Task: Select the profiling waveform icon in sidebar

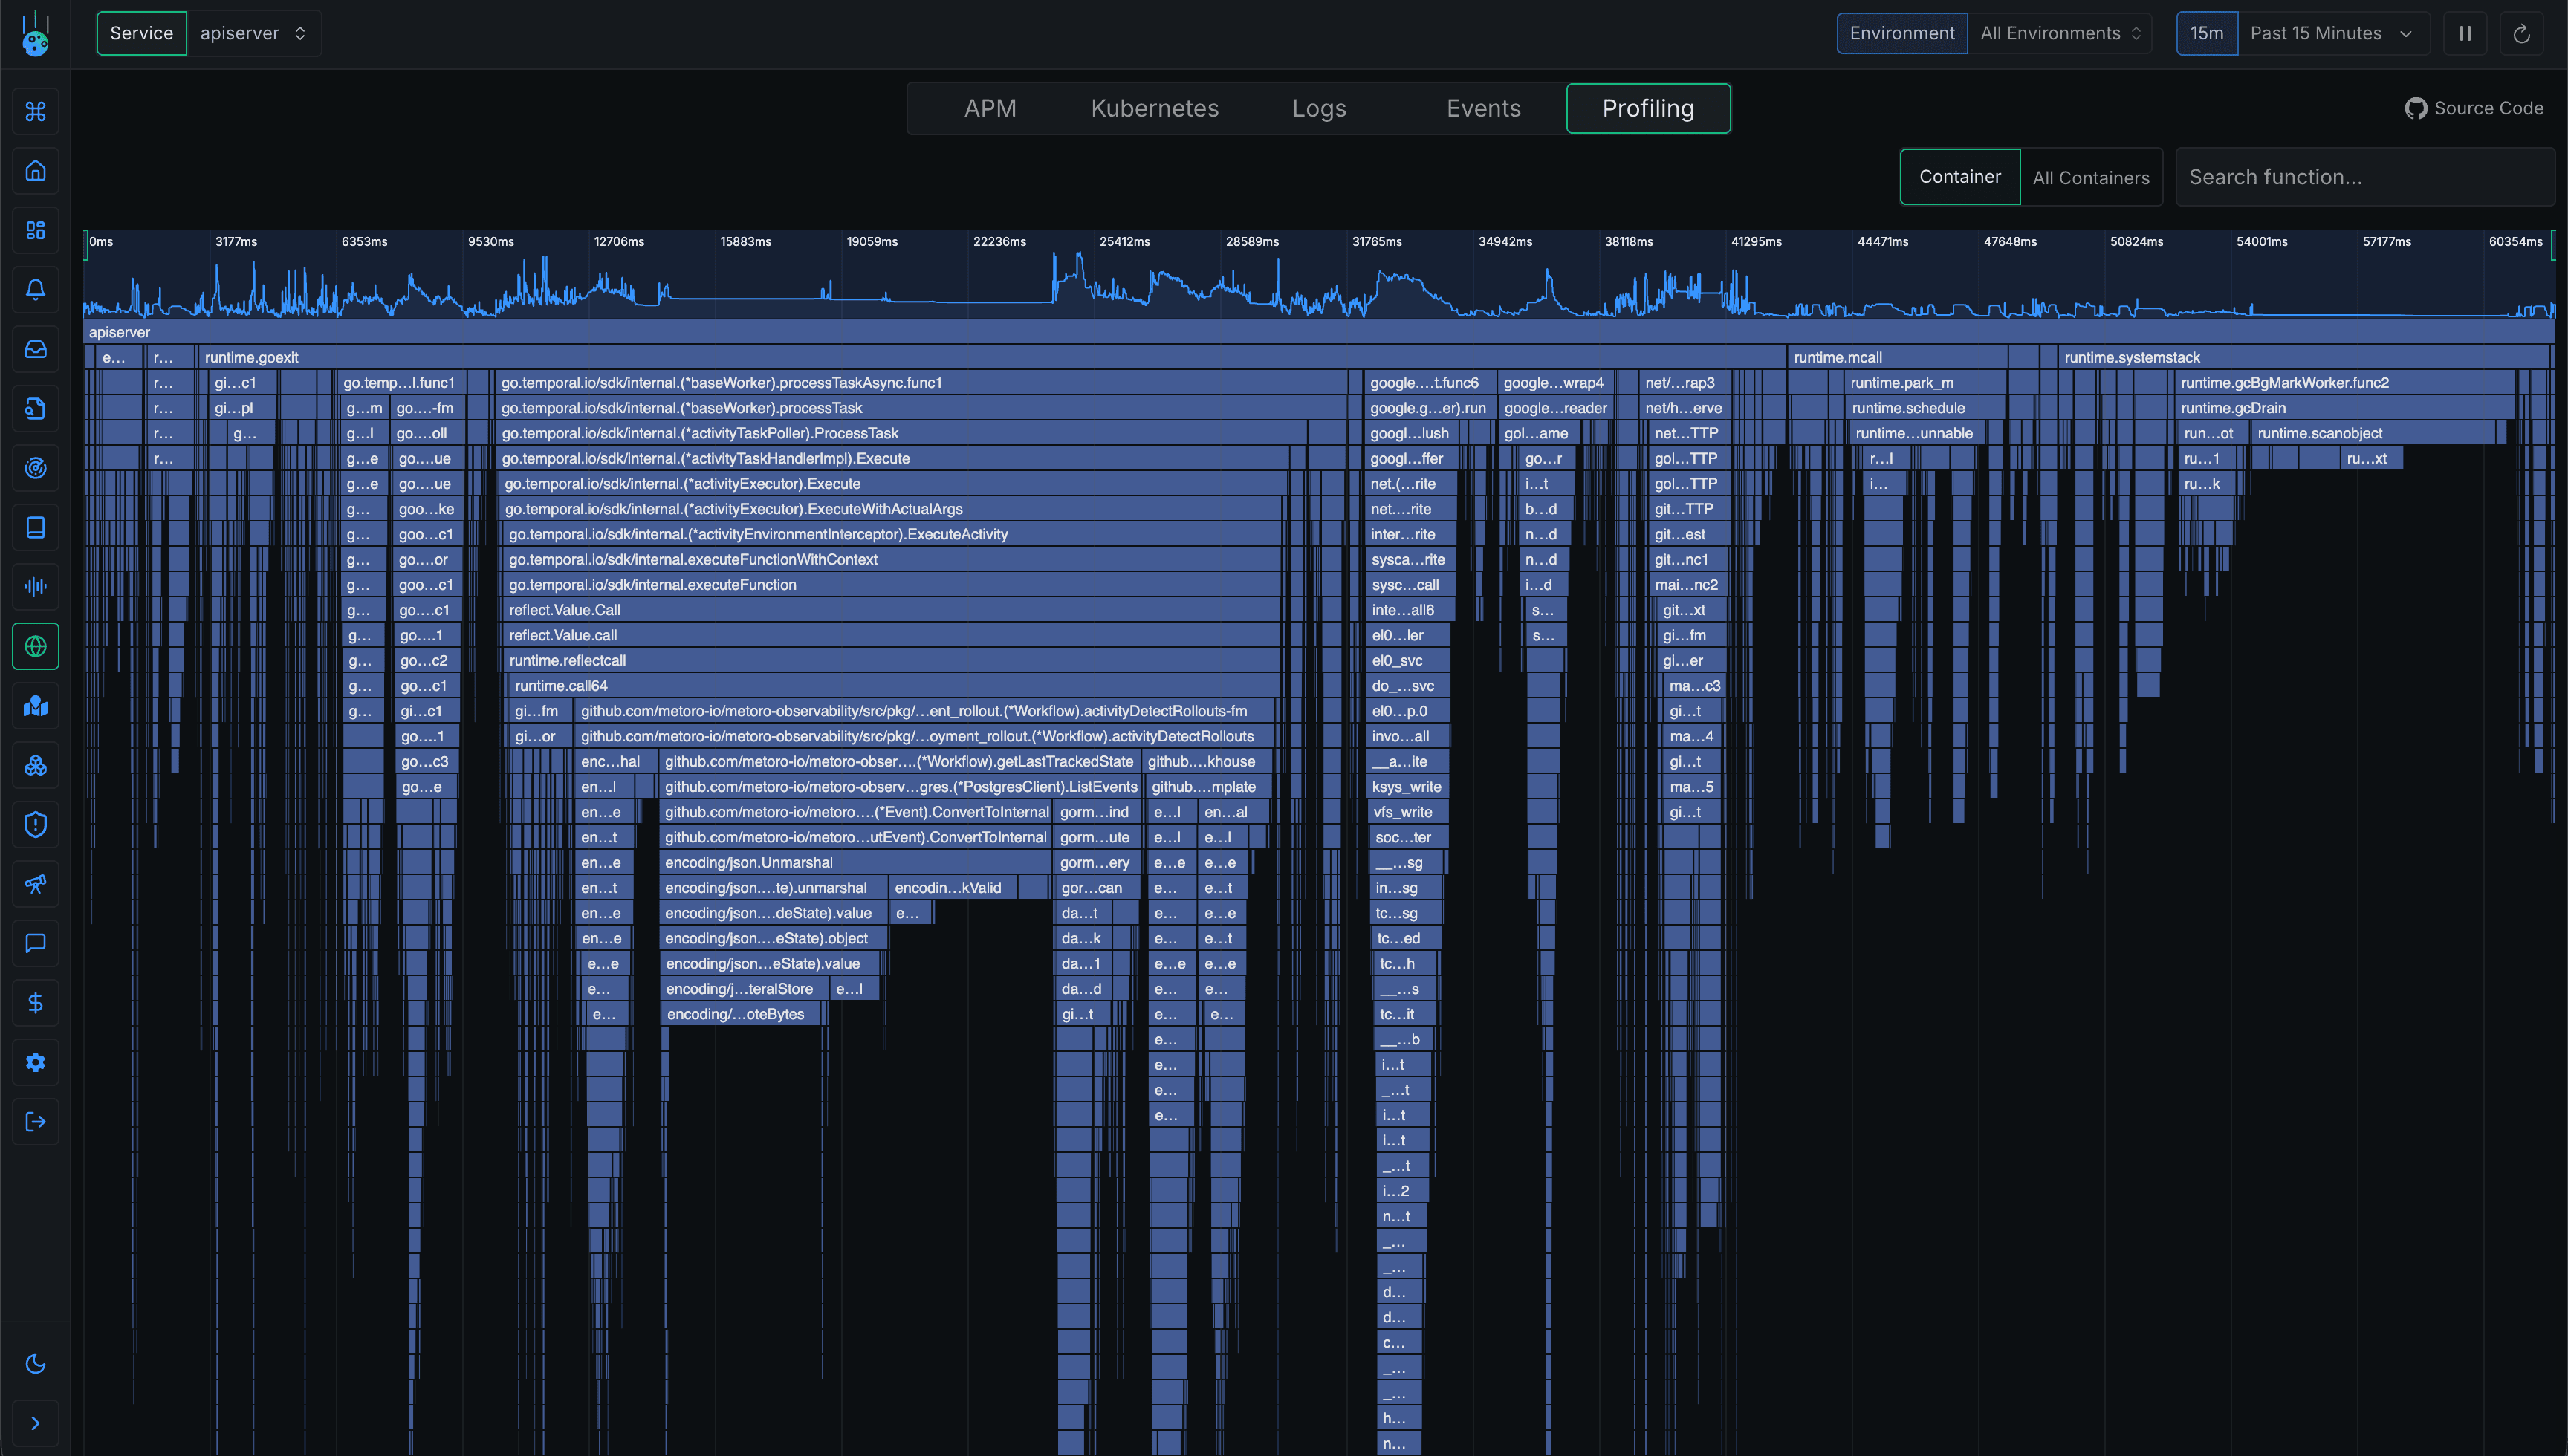Action: pos(35,587)
